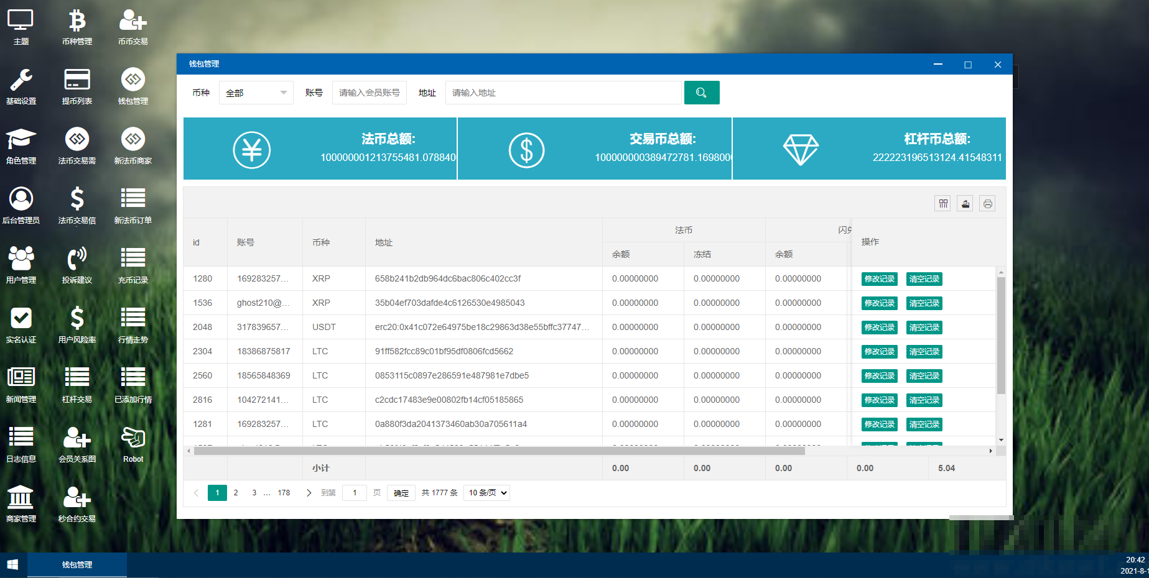
Task: Expand the 币种 dropdown showing 全部
Action: tap(256, 93)
